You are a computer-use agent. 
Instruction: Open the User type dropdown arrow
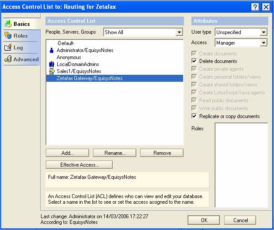click(264, 32)
